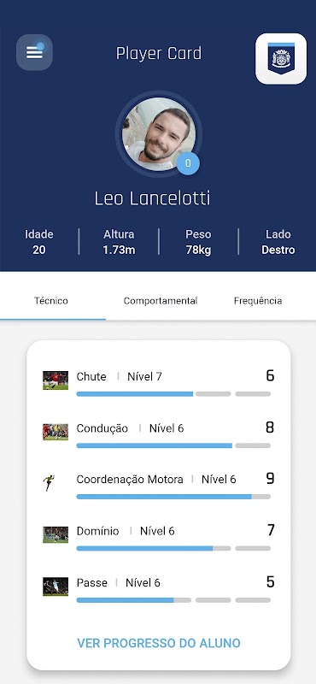
Task: Click the Passe progress bar
Action: pyautogui.click(x=173, y=600)
